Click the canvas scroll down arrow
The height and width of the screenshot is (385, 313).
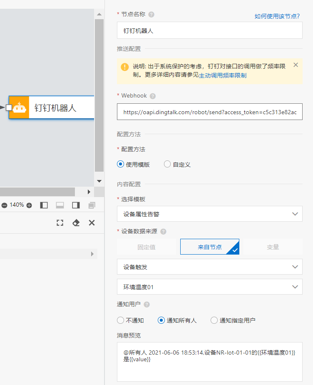(99, 181)
